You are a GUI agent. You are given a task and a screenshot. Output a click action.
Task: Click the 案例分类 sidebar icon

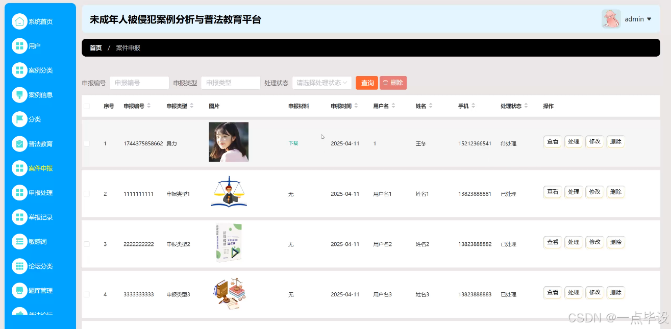coord(19,70)
